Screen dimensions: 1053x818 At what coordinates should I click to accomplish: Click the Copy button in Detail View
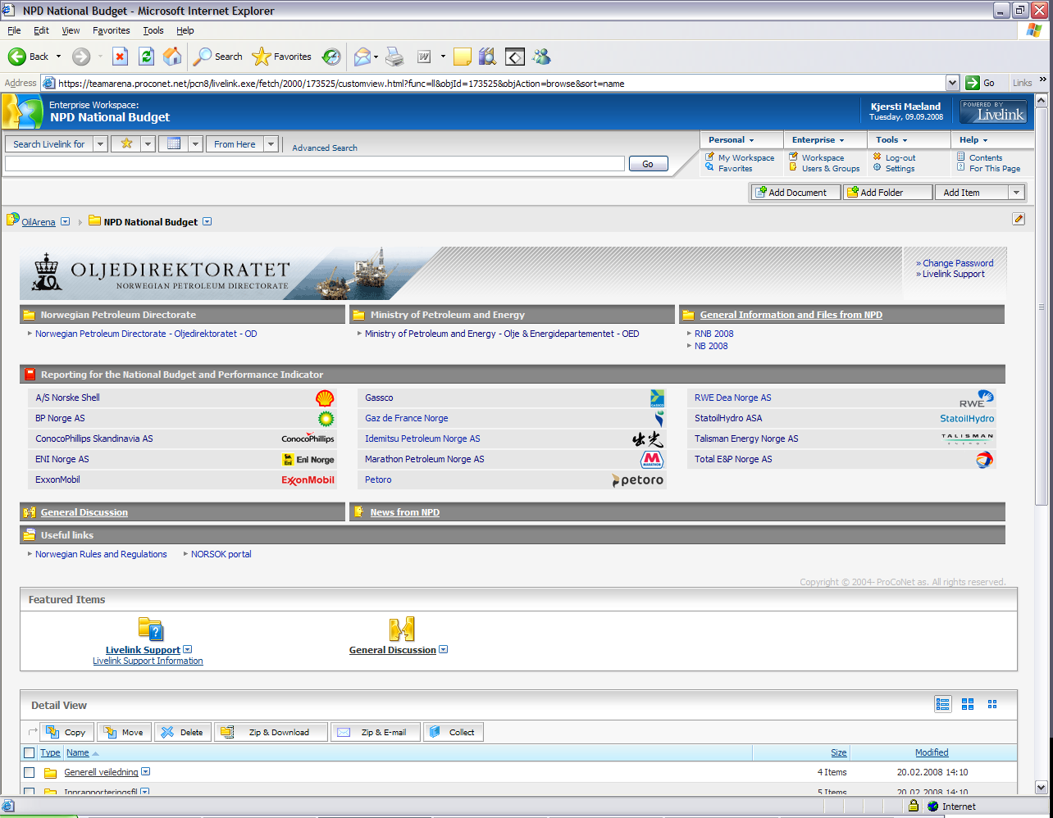pyautogui.click(x=66, y=732)
